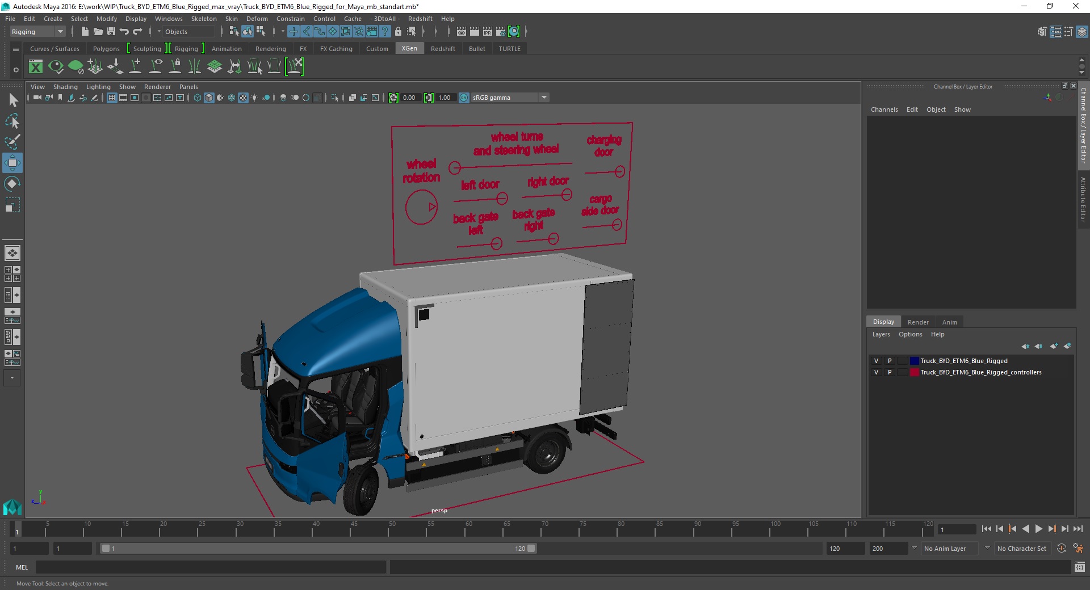The image size is (1090, 590).
Task: Toggle playback P of Truck_BYD_ETM6_Blue_Rigged layer
Action: pos(890,361)
